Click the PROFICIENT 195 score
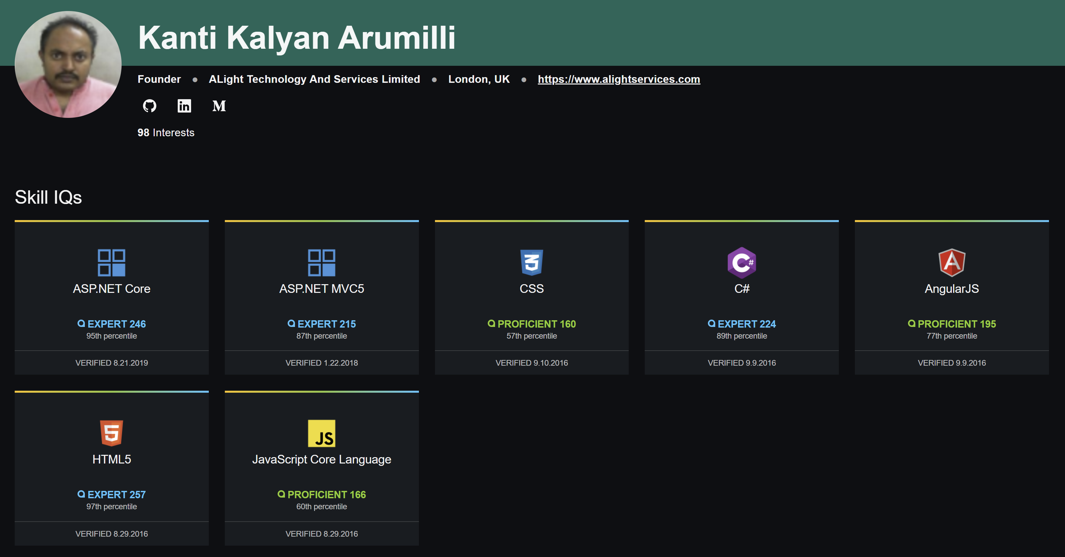The image size is (1065, 557). [x=957, y=324]
